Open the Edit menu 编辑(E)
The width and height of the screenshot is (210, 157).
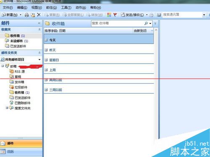point(22,8)
